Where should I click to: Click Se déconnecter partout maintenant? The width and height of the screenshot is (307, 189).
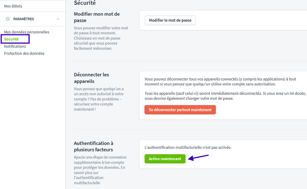click(180, 110)
